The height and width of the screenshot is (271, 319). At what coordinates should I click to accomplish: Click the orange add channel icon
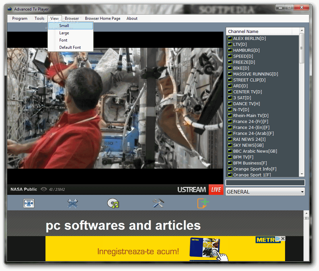203,203
